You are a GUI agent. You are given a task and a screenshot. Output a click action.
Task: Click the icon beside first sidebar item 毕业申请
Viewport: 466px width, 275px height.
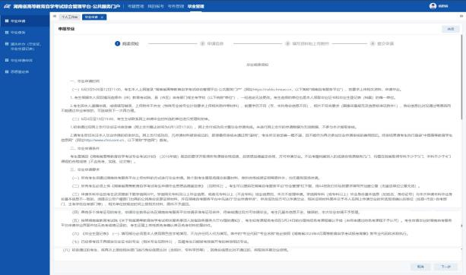pyautogui.click(x=7, y=21)
